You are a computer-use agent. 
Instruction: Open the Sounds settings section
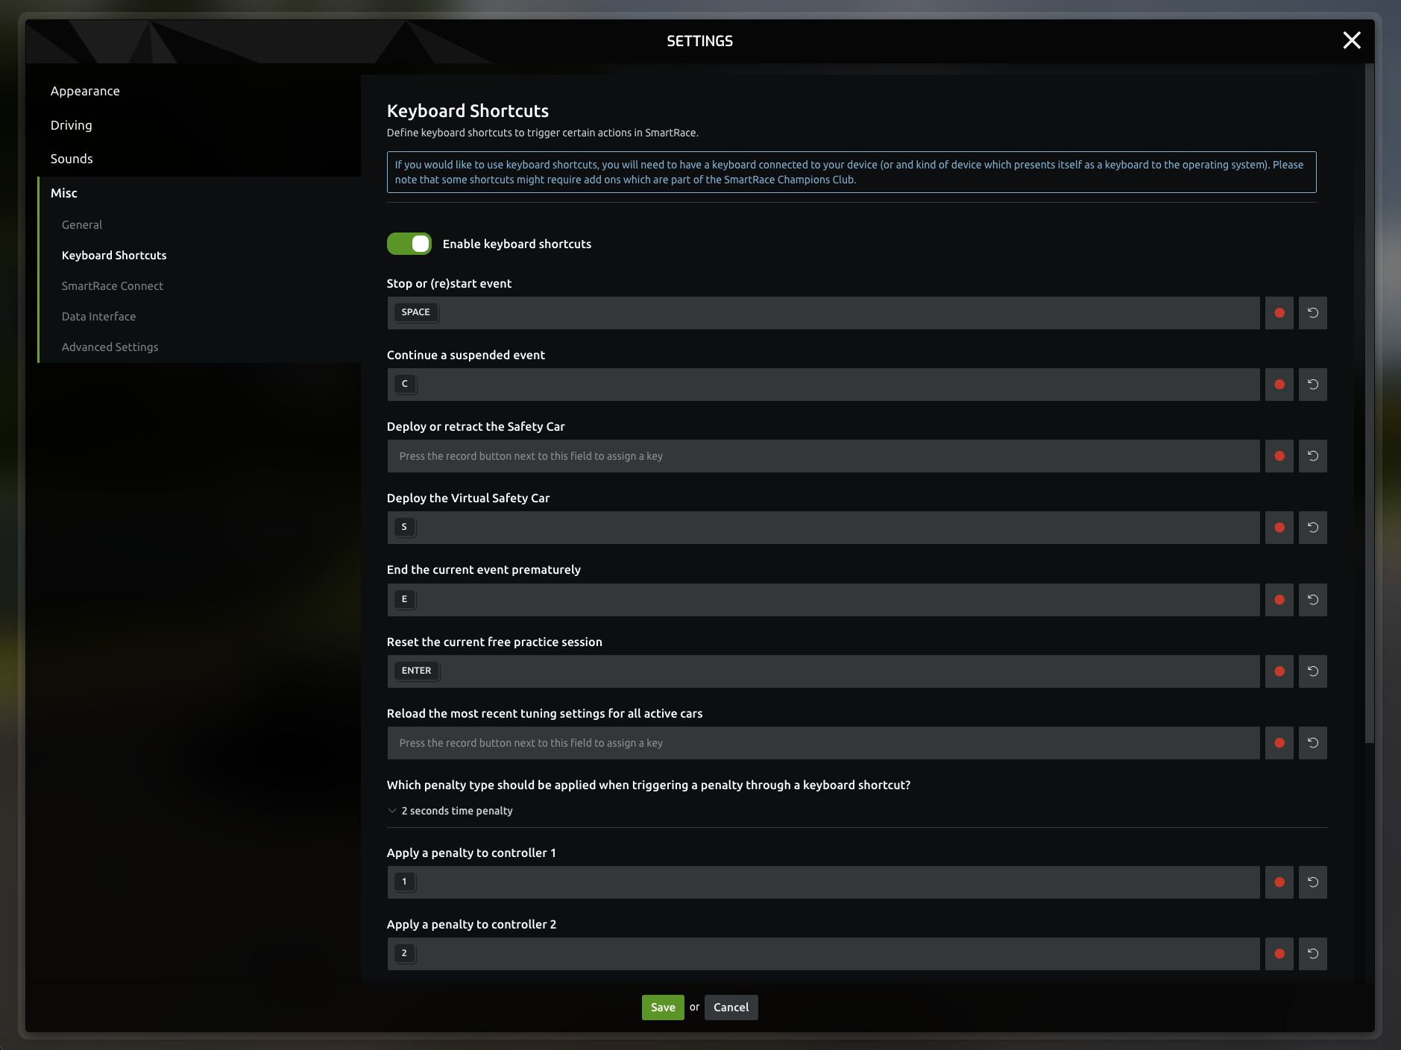pyautogui.click(x=72, y=159)
